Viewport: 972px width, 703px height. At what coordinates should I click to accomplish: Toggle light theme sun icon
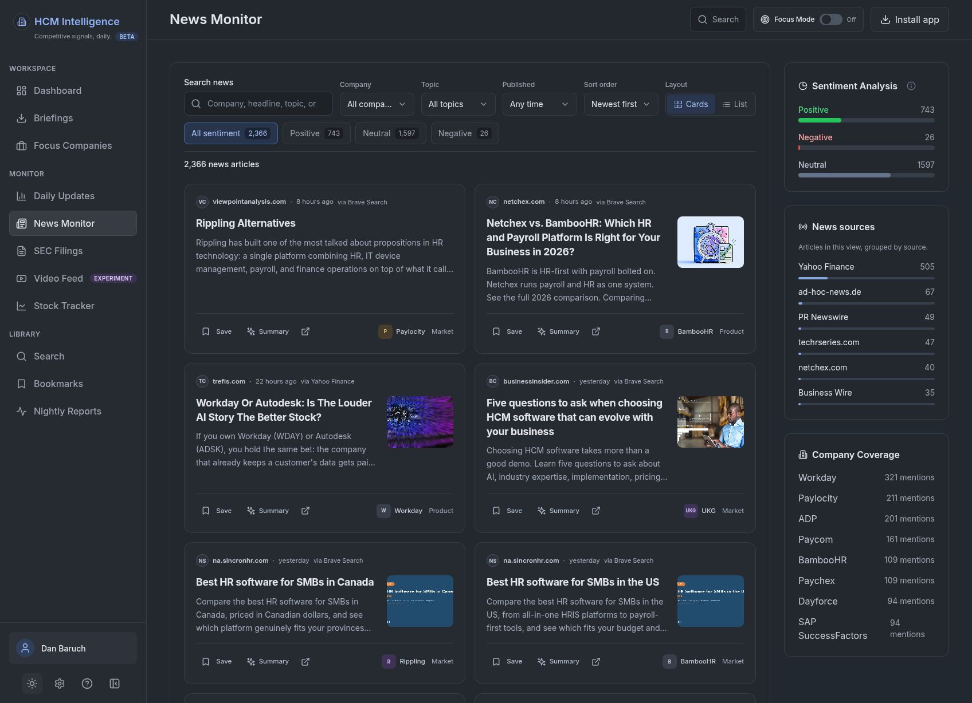tap(32, 684)
